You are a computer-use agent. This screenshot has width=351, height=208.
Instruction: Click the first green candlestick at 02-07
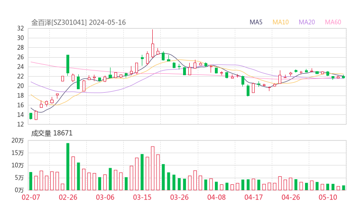(x=31, y=116)
